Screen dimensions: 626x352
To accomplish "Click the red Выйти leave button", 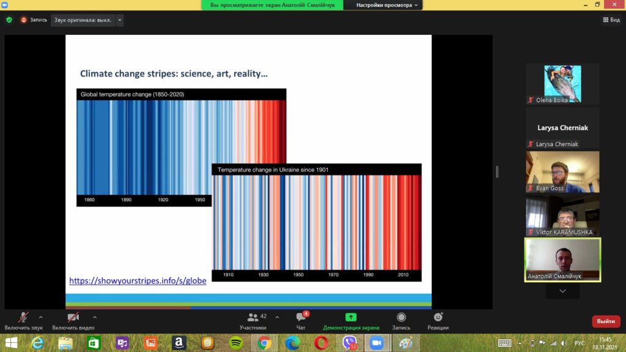I will (605, 321).
